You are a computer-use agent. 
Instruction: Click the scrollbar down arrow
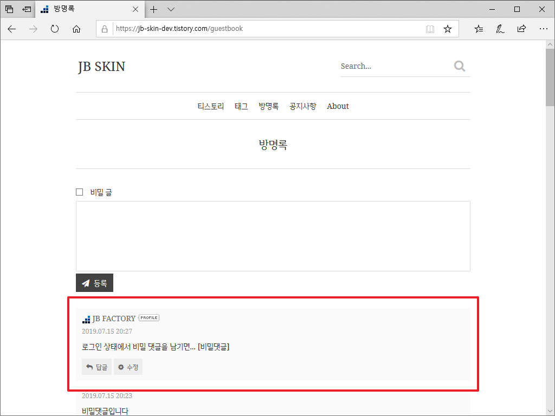click(550, 412)
